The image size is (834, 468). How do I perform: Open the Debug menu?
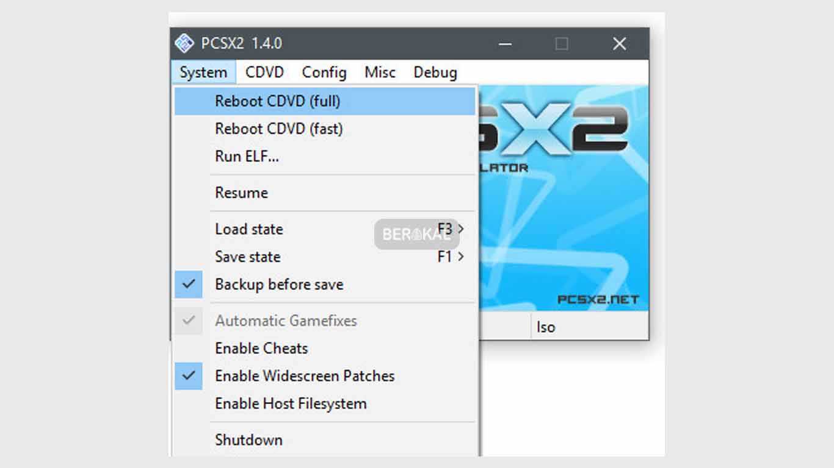click(x=435, y=73)
